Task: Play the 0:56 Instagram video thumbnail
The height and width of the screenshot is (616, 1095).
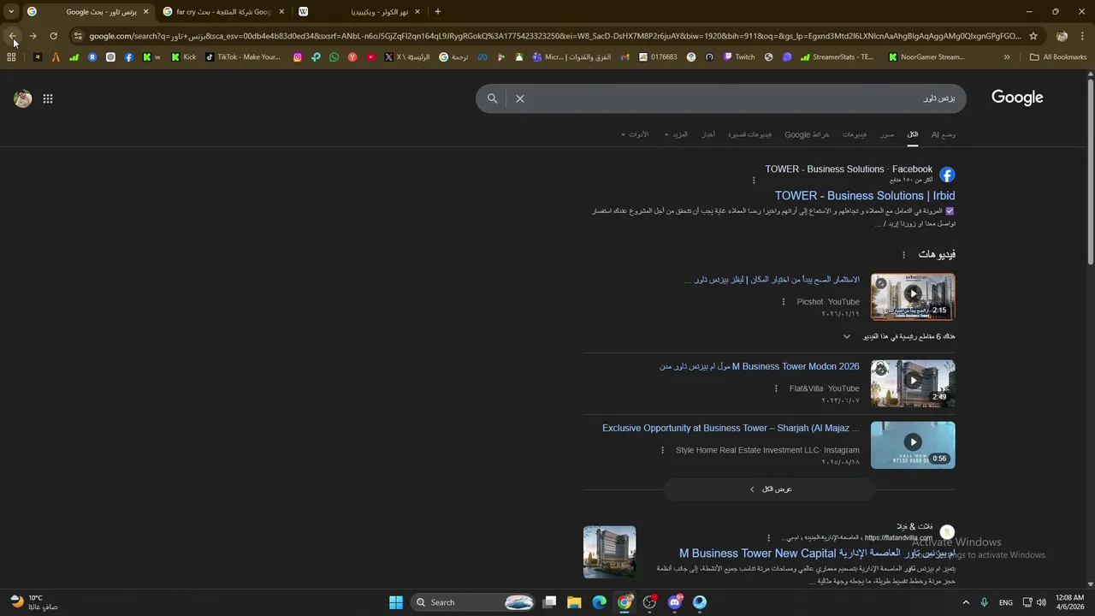Action: point(913,445)
